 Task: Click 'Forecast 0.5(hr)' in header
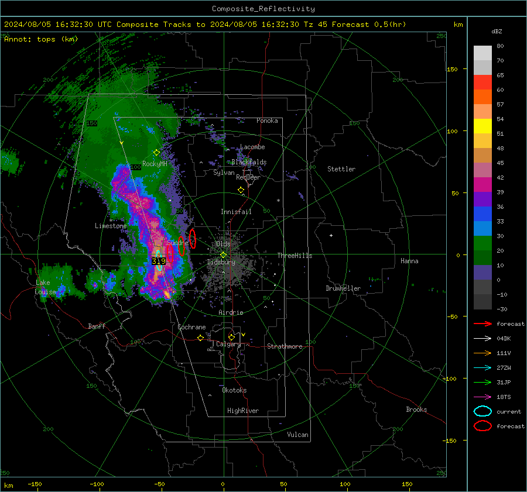pos(369,25)
